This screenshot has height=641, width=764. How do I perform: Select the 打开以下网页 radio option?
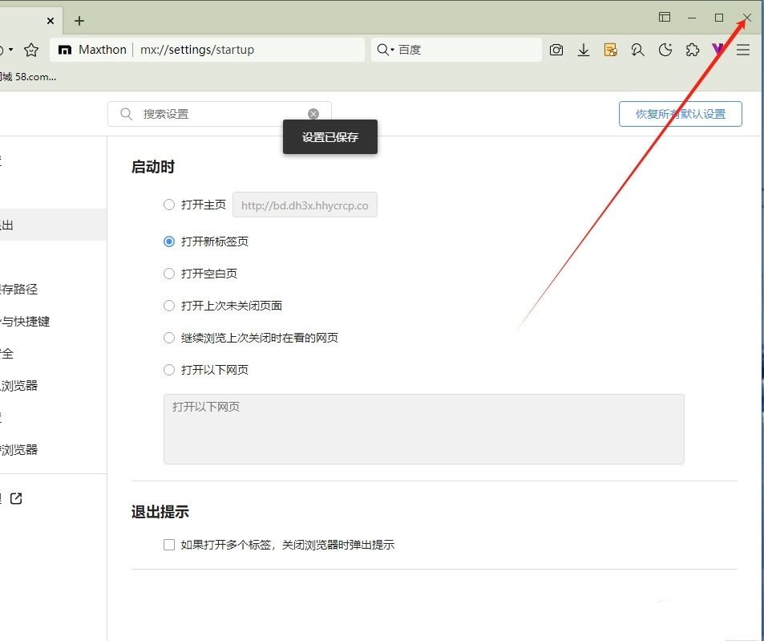coord(169,371)
